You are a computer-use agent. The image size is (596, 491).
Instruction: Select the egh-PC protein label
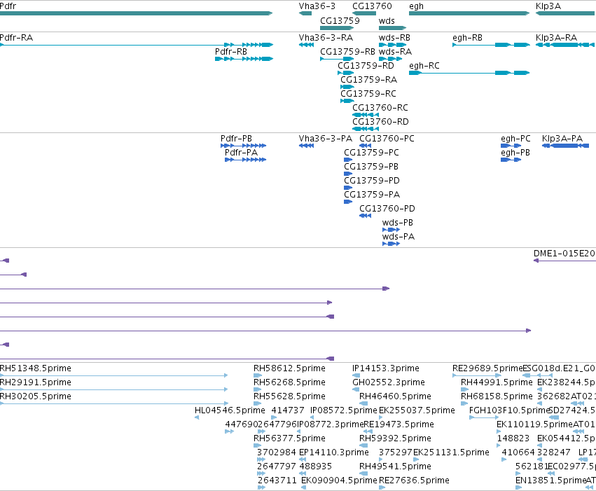(x=515, y=139)
